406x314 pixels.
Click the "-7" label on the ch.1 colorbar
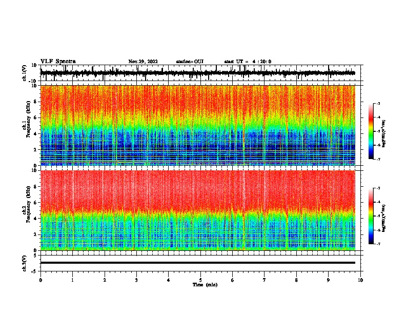(x=378, y=159)
